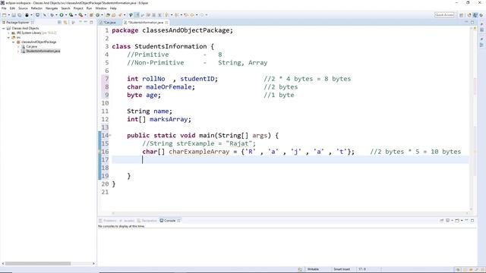Maximize the Package Explorer view
This screenshot has height=273, width=486.
[91, 22]
